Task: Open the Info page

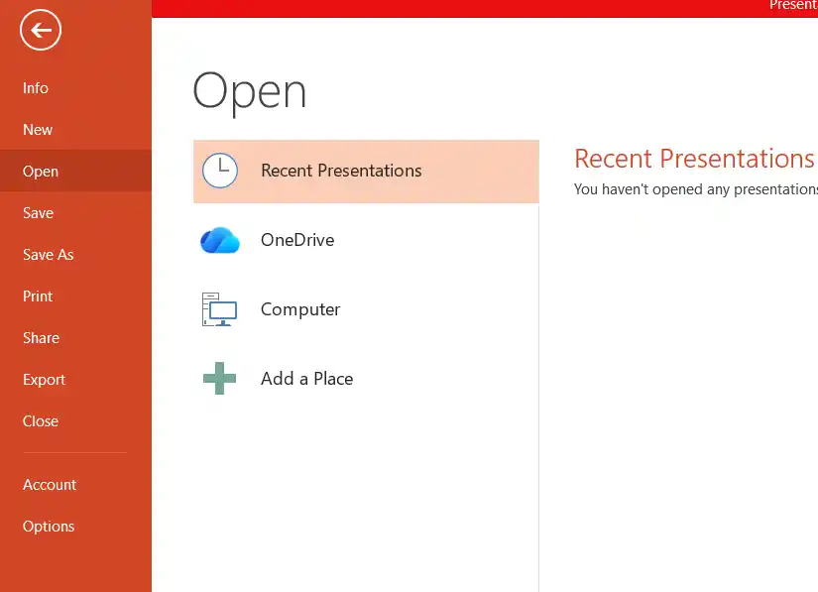Action: tap(75, 87)
